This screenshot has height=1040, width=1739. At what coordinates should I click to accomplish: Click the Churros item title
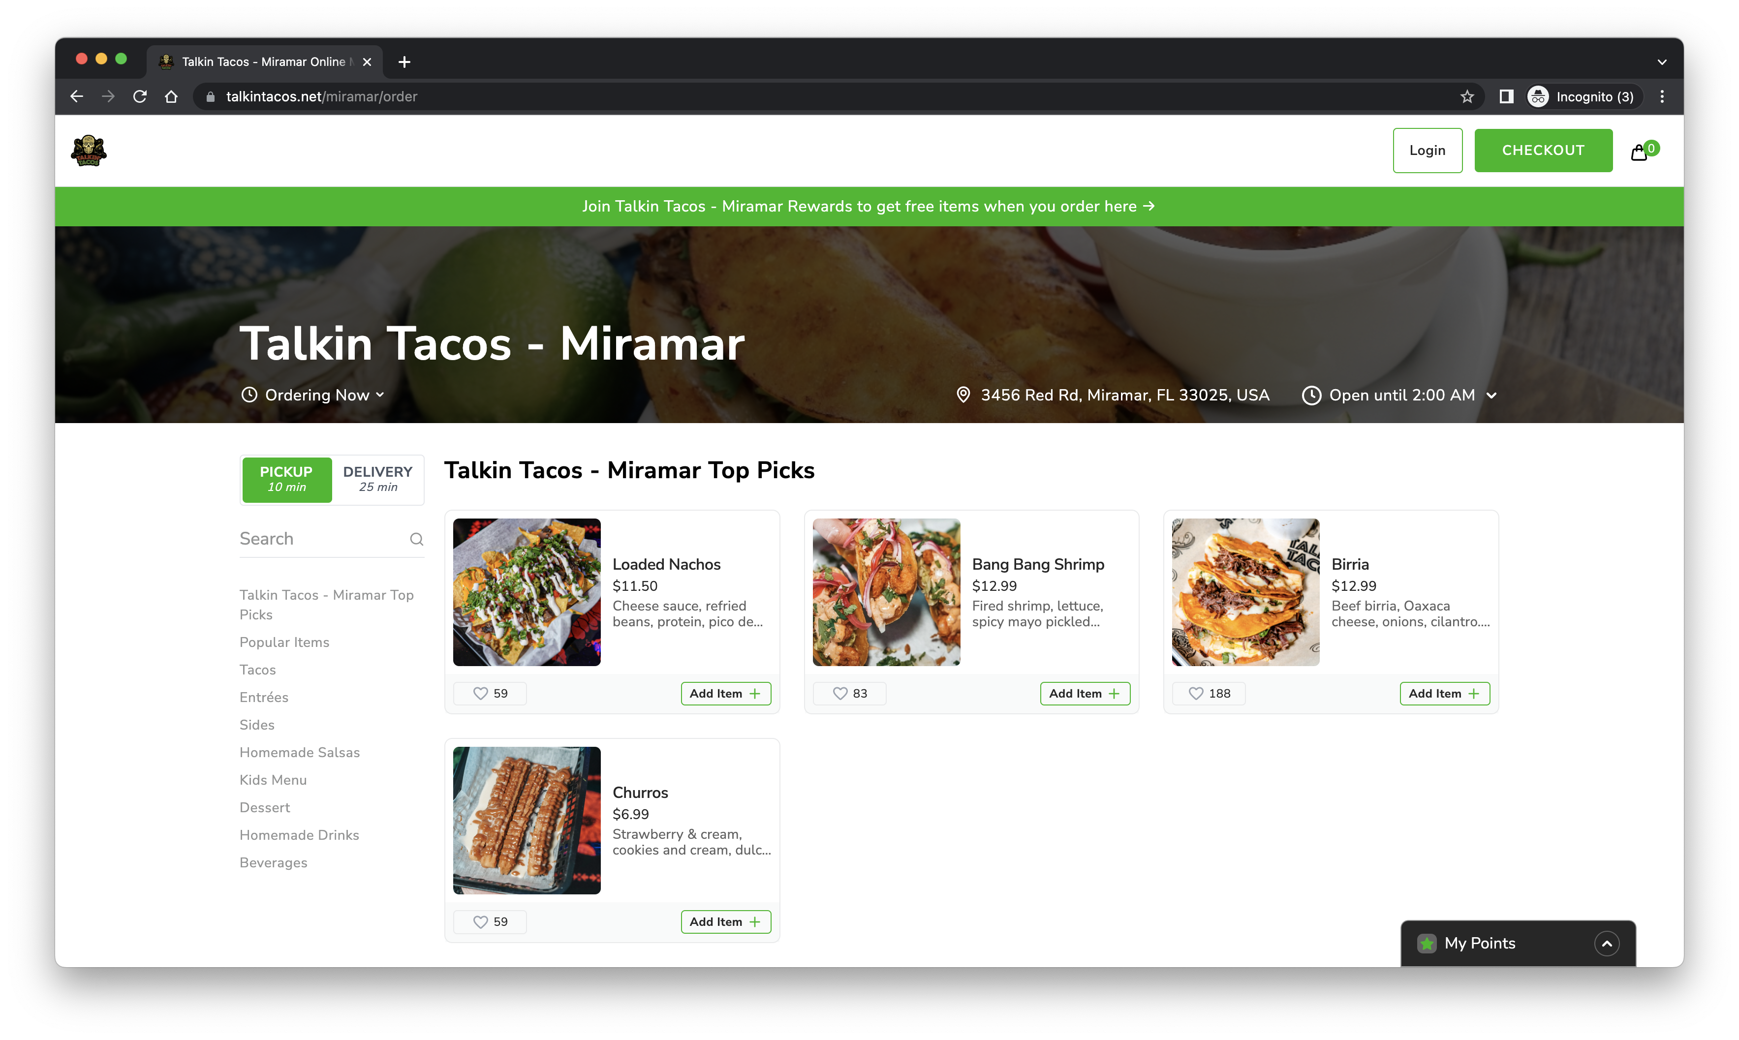point(640,793)
